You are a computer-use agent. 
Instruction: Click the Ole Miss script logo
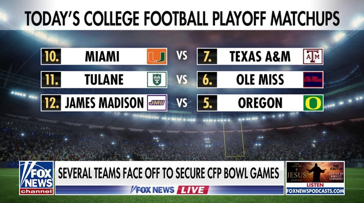pyautogui.click(x=313, y=80)
